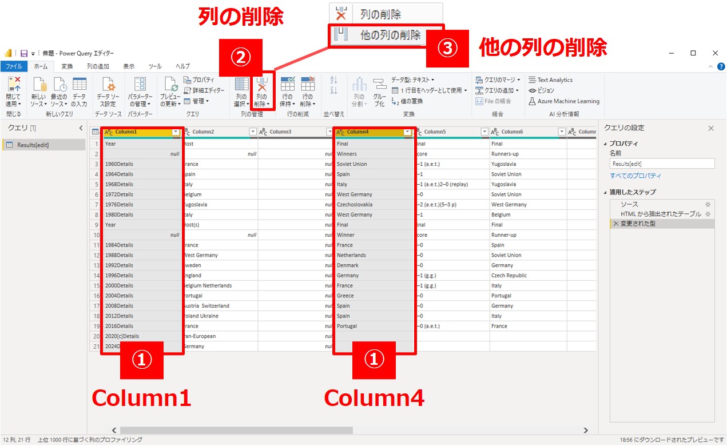Open the 新しいソース (New Source) icon

pyautogui.click(x=39, y=86)
